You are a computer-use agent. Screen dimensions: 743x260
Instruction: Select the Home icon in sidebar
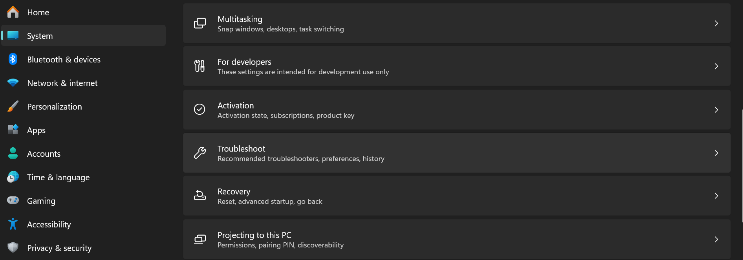(x=13, y=12)
